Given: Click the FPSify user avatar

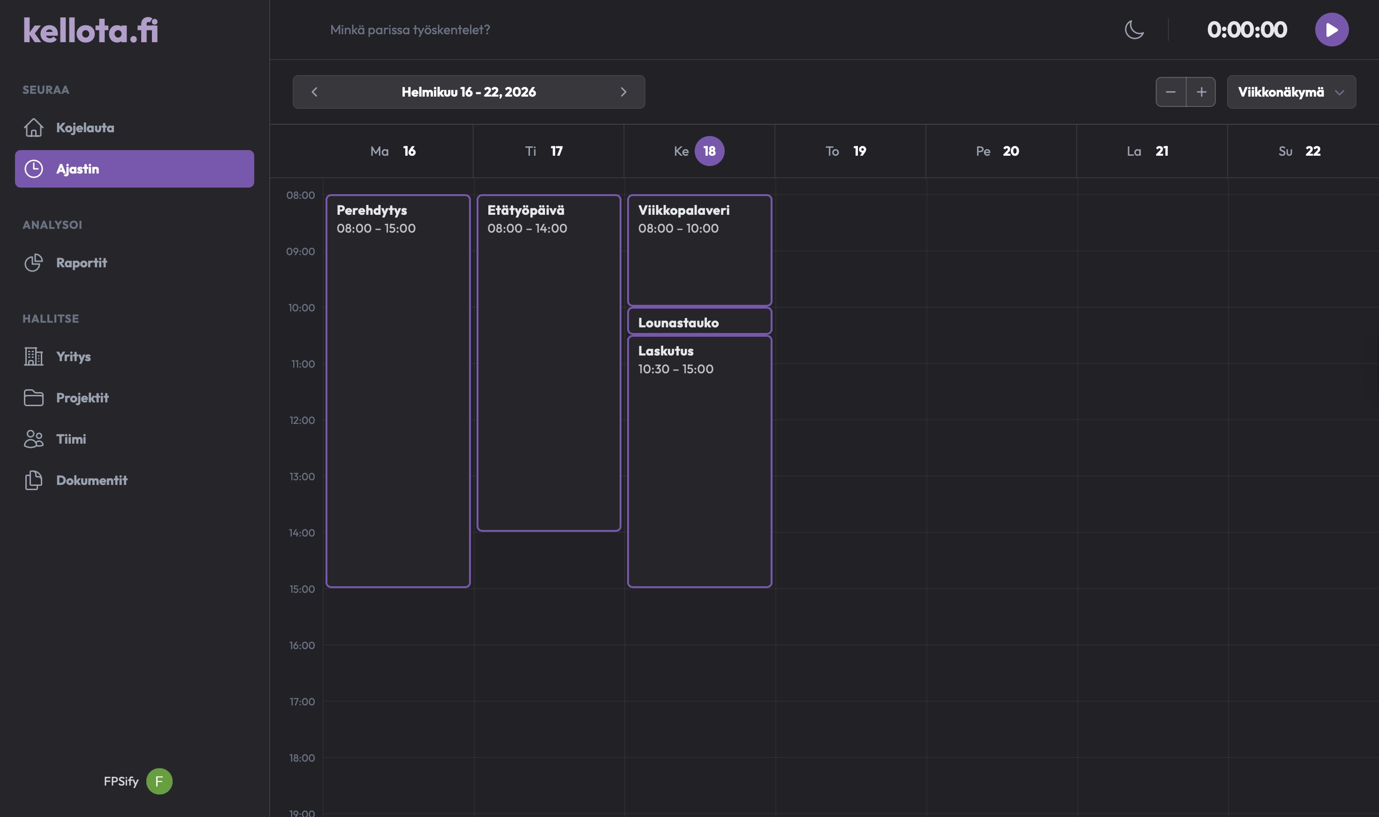Looking at the screenshot, I should [159, 781].
